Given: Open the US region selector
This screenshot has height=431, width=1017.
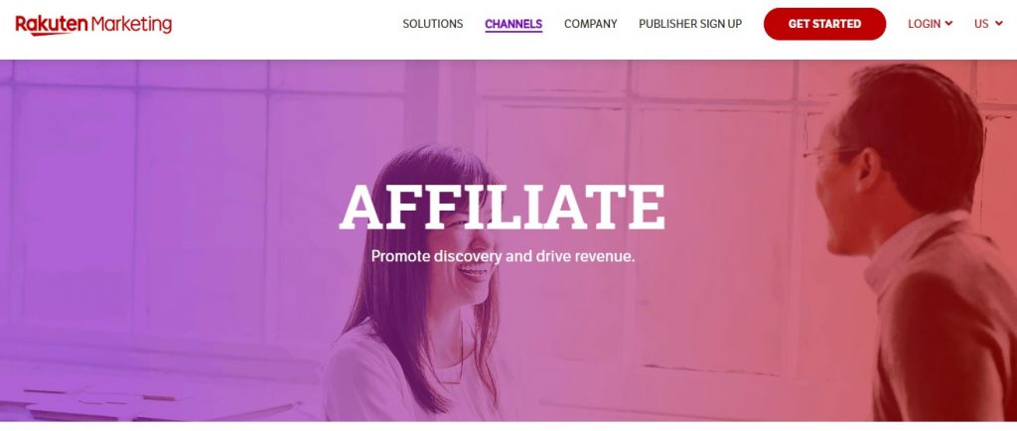Looking at the screenshot, I should (981, 24).
